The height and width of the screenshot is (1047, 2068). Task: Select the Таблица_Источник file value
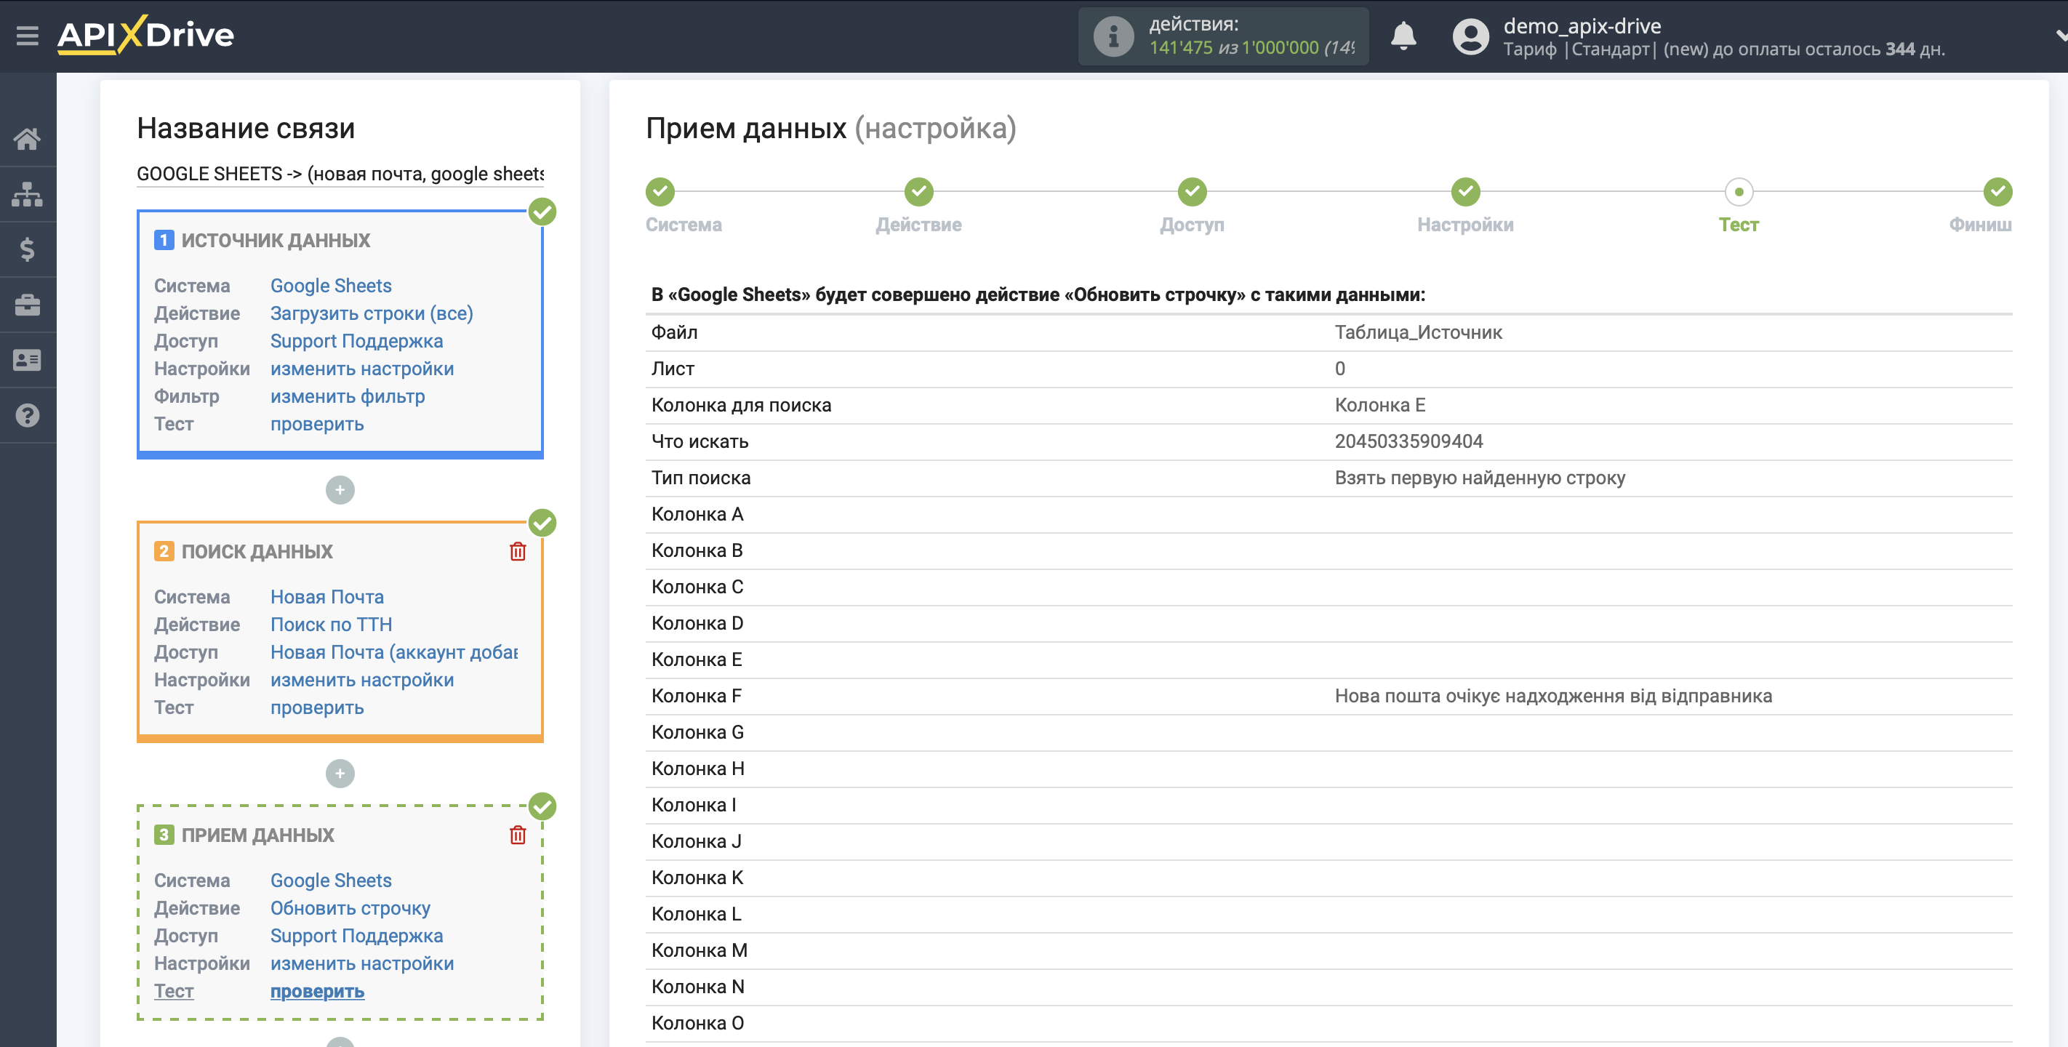pyautogui.click(x=1418, y=332)
